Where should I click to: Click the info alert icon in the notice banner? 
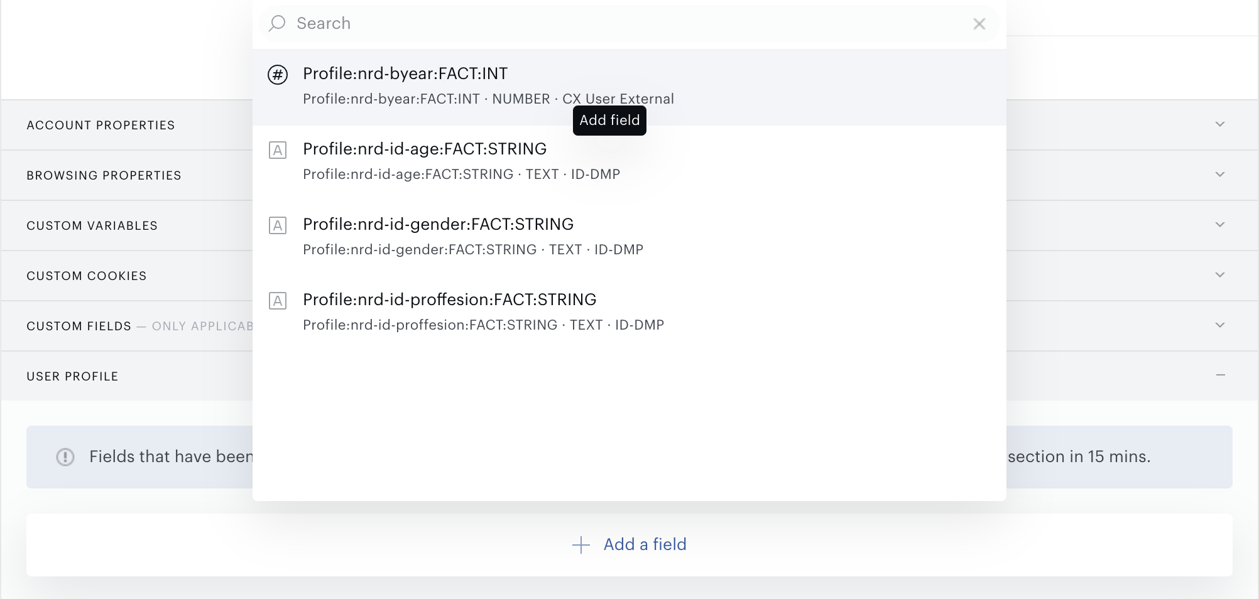coord(65,457)
